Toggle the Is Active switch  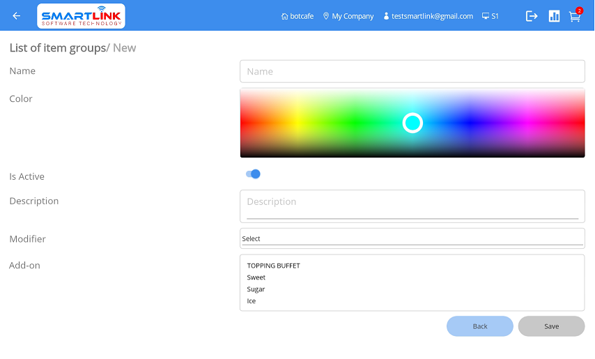point(253,174)
